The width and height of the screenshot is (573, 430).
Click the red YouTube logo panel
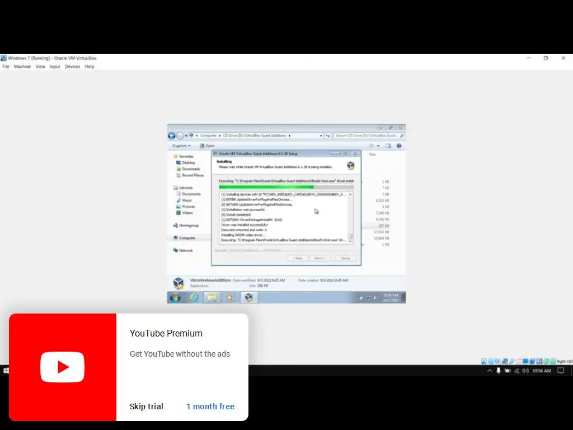63,367
